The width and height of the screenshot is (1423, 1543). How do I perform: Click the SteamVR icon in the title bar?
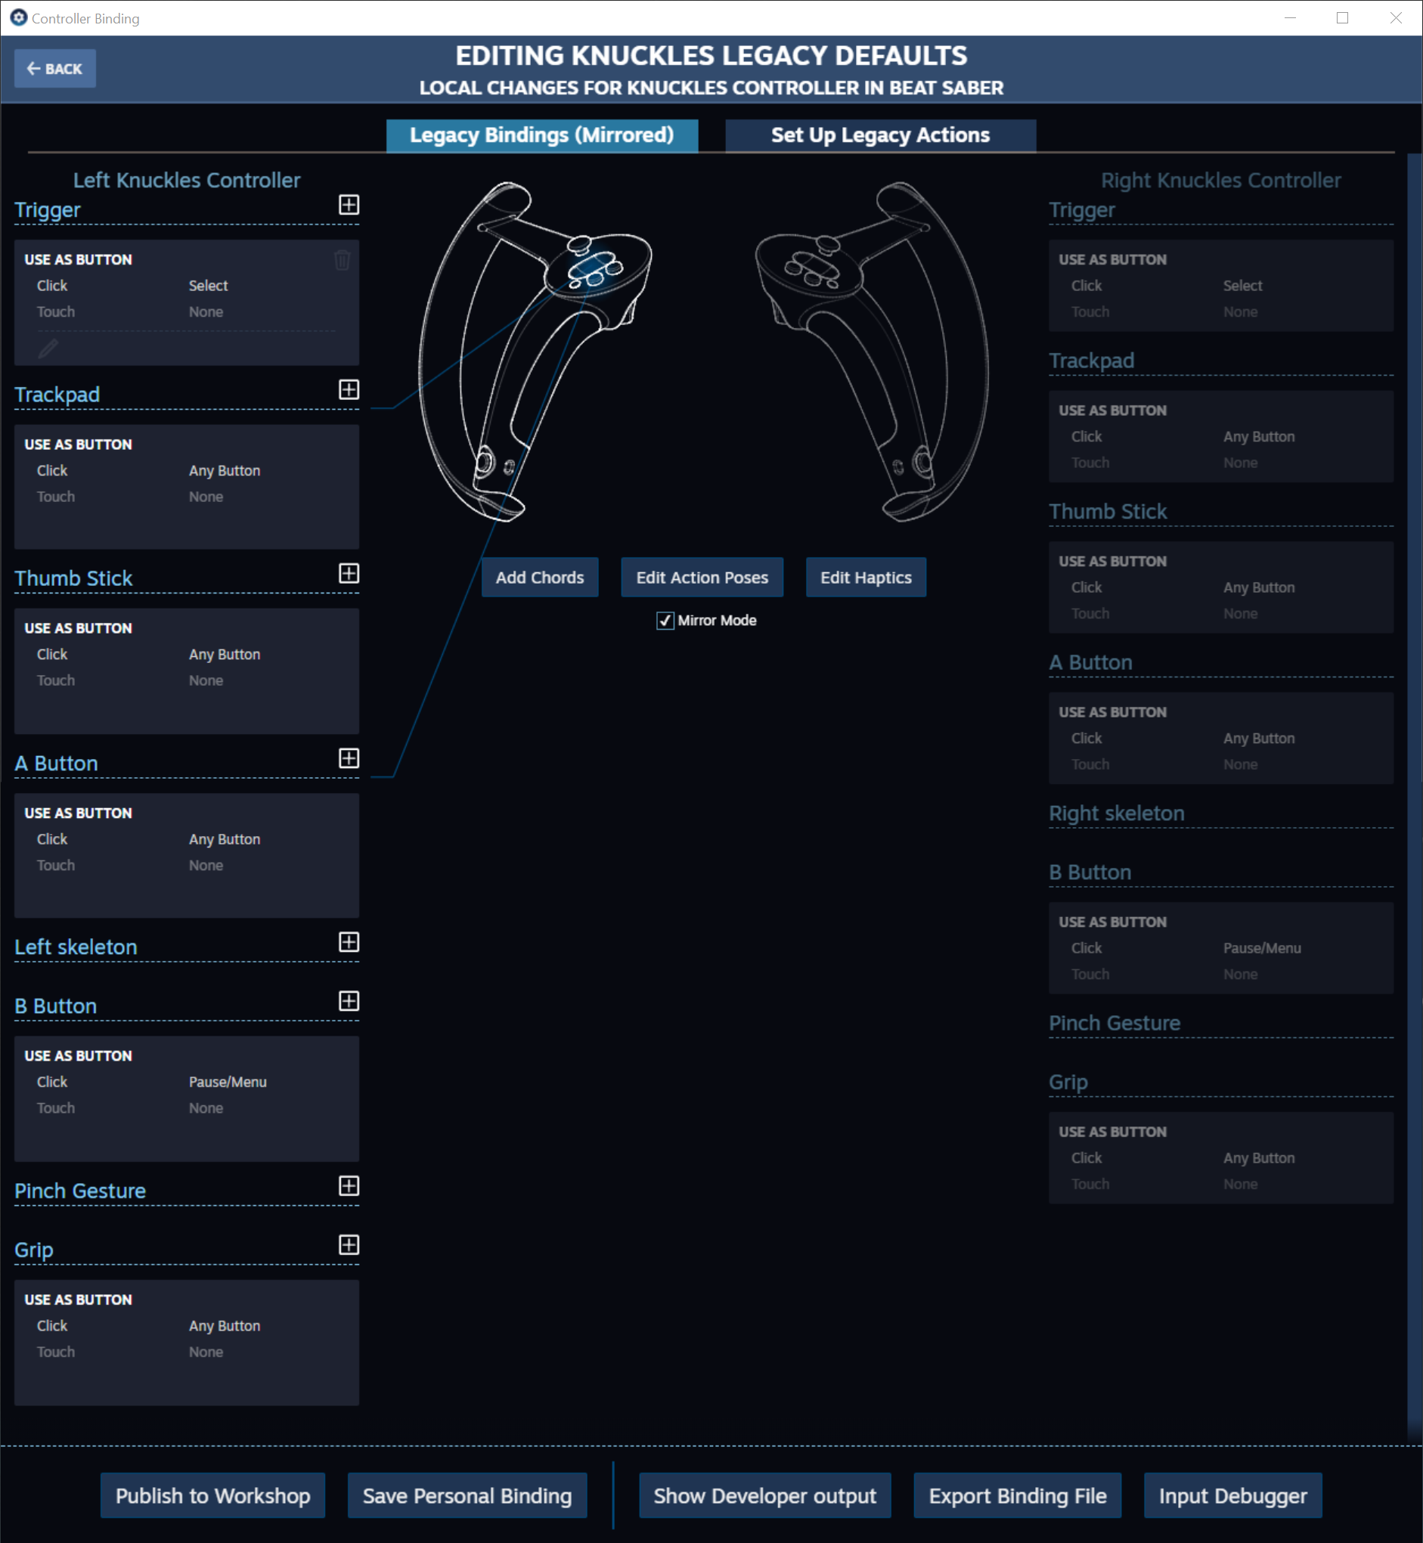pyautogui.click(x=18, y=17)
